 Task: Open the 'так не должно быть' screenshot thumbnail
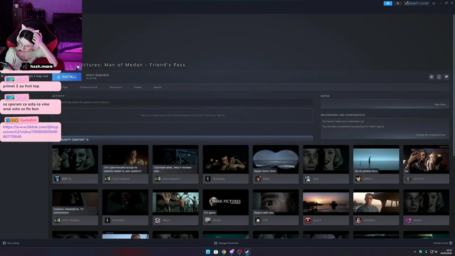coord(376,159)
